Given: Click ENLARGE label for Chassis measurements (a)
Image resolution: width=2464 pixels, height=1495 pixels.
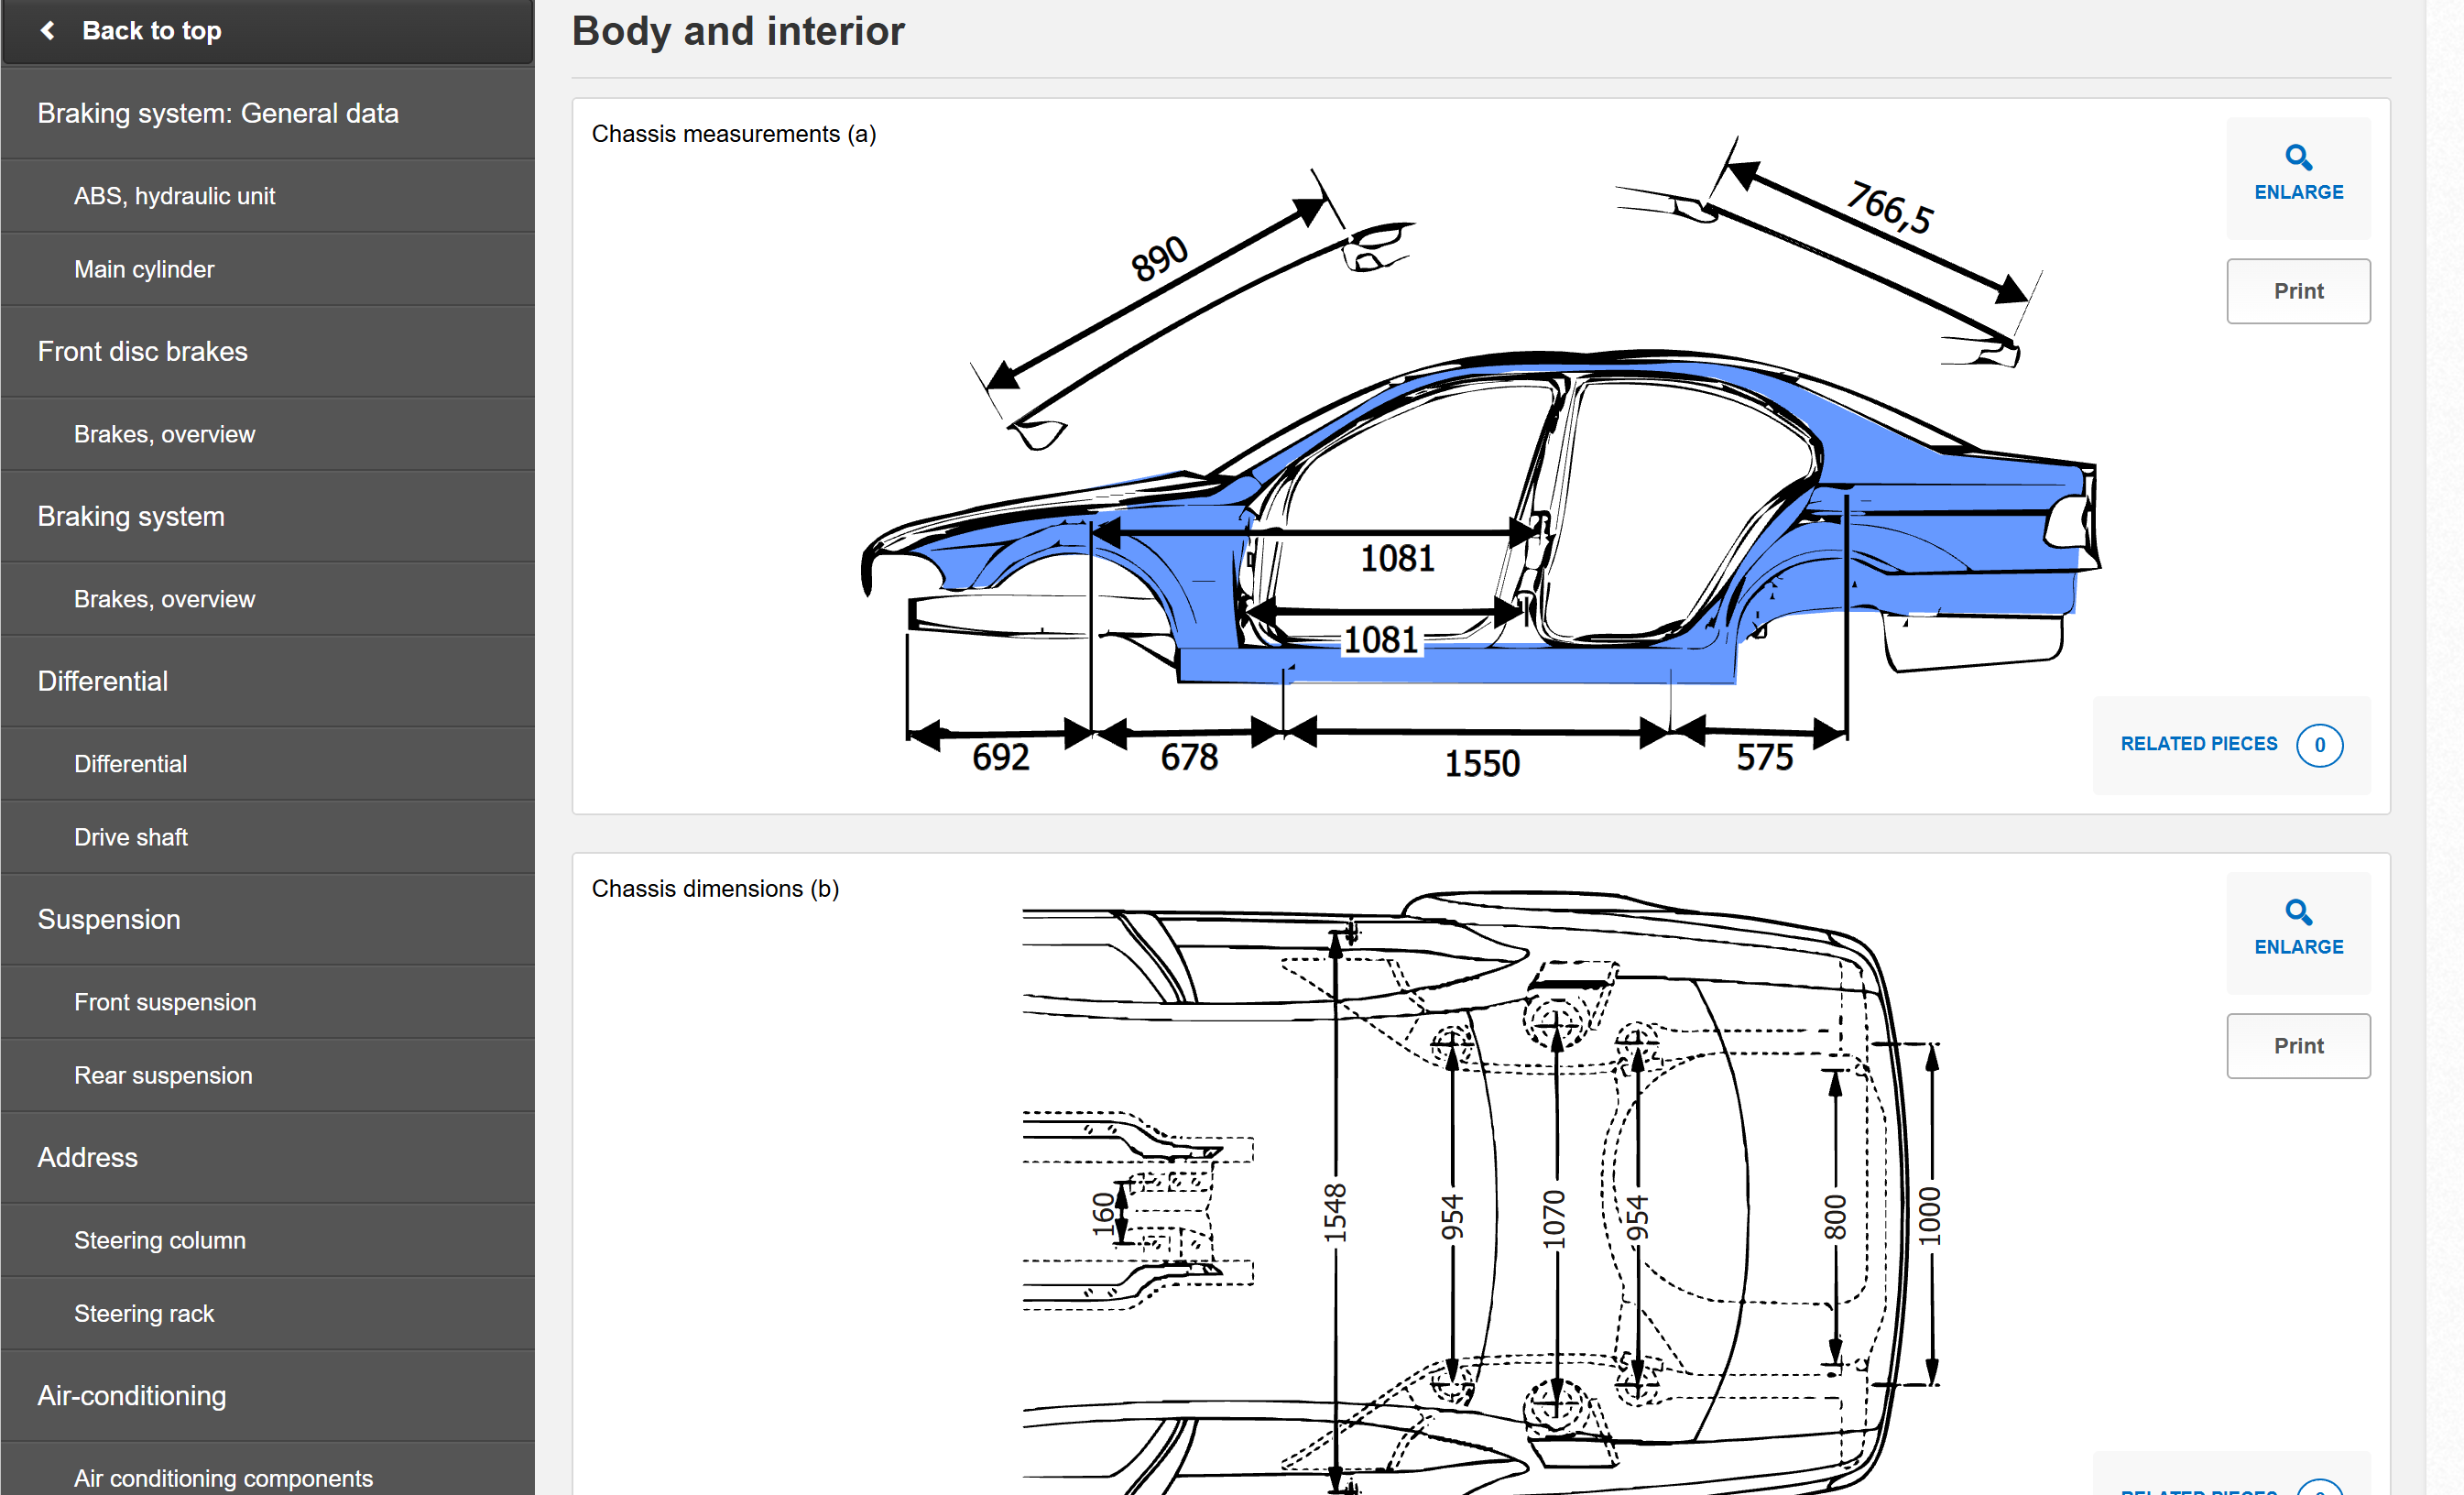Looking at the screenshot, I should pyautogui.click(x=2298, y=192).
